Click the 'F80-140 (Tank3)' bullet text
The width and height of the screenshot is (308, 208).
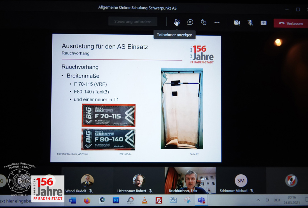pos(91,92)
